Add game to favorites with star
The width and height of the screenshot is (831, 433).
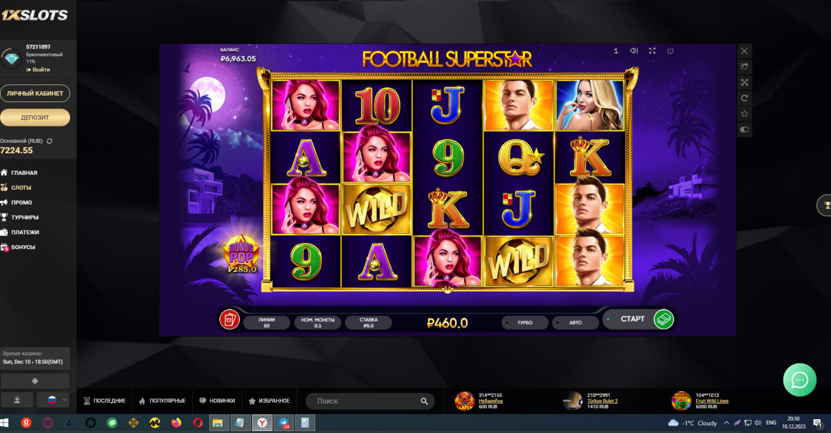coord(744,114)
